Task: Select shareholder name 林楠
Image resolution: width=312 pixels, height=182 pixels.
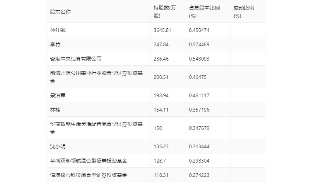Action: point(55,110)
